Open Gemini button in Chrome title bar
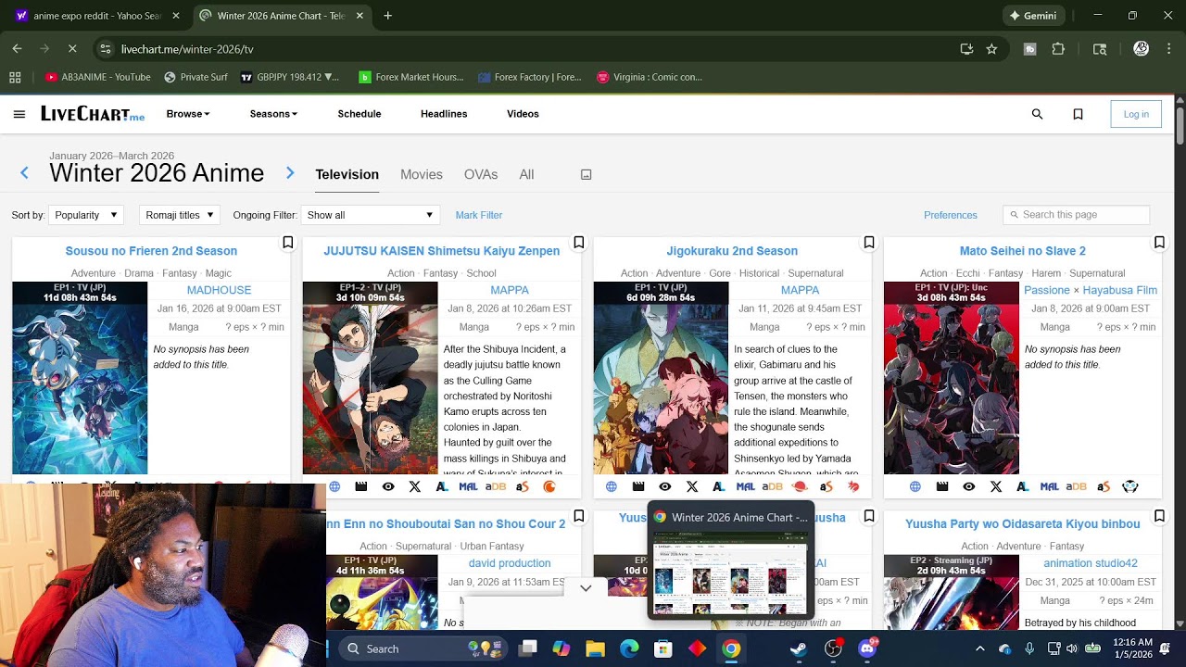 click(1033, 16)
